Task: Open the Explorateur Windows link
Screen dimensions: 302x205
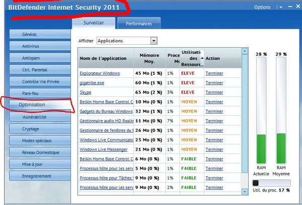Action: pyautogui.click(x=100, y=73)
